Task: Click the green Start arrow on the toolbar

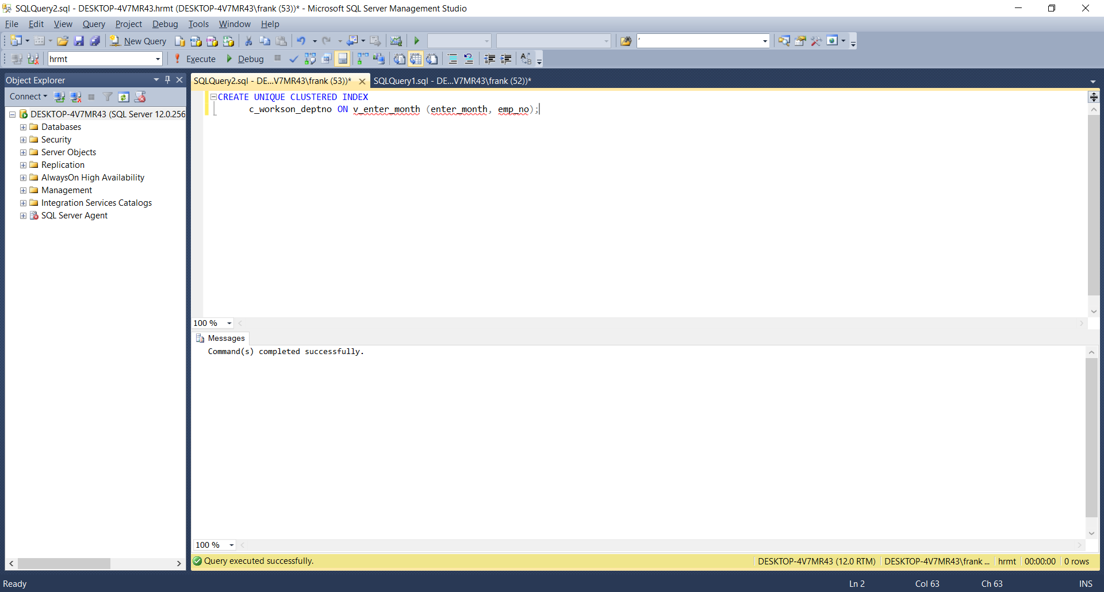Action: [417, 41]
